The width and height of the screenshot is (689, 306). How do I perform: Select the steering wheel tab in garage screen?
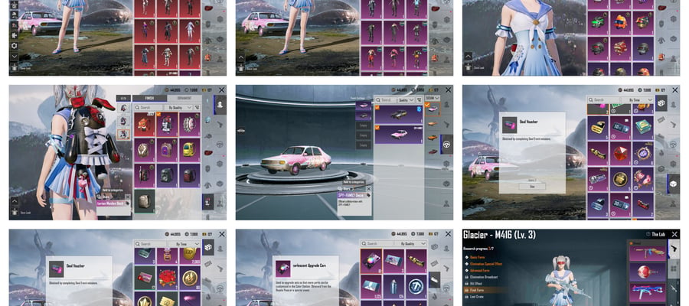point(446,144)
